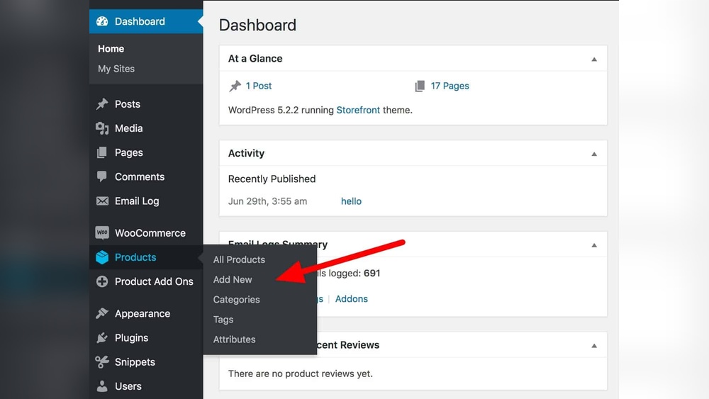Open the Media menu label
Viewport: 709px width, 399px height.
pyautogui.click(x=129, y=128)
